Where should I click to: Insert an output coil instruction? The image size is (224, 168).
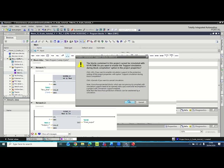[43, 56]
